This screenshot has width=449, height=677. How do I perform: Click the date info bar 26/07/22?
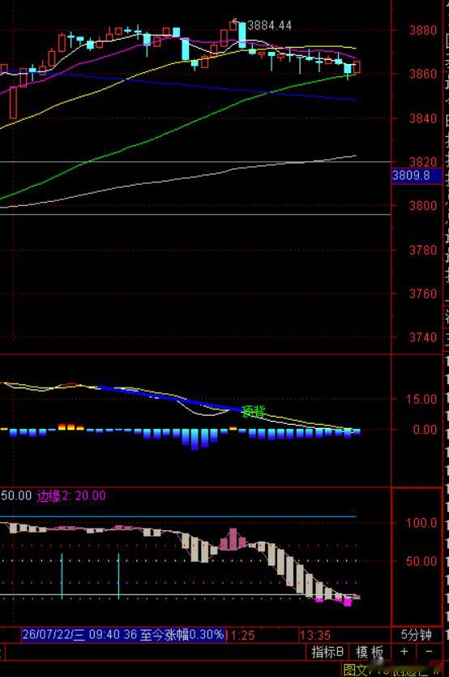click(x=123, y=634)
